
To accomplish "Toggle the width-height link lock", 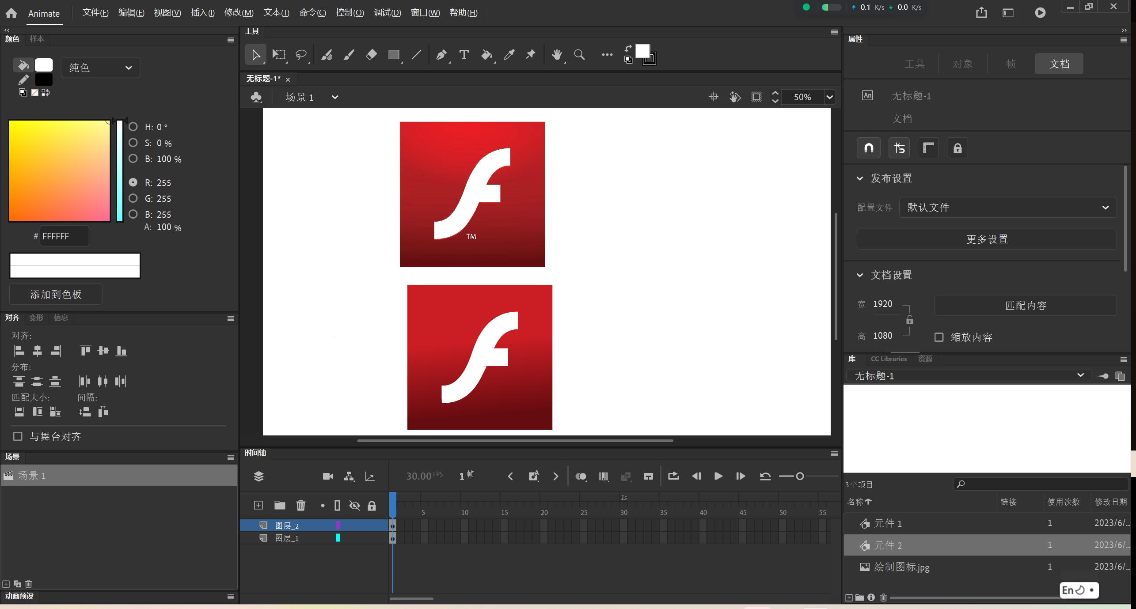I will pyautogui.click(x=909, y=320).
